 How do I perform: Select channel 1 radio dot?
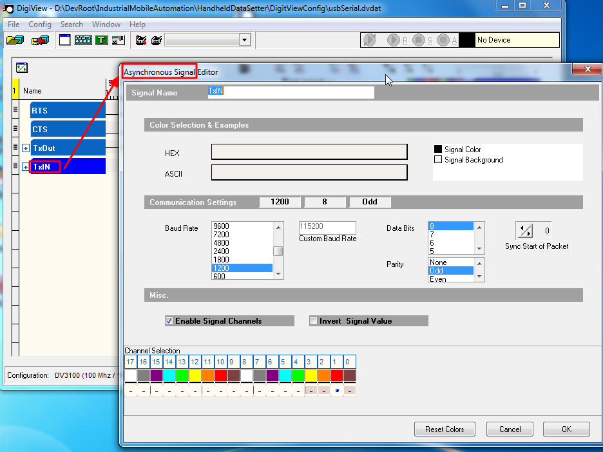337,390
